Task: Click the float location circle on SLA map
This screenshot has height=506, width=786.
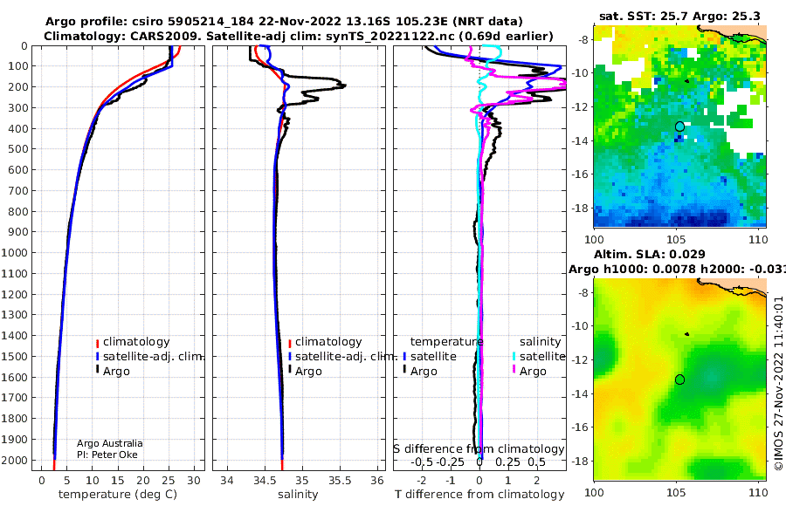Action: pyautogui.click(x=679, y=379)
